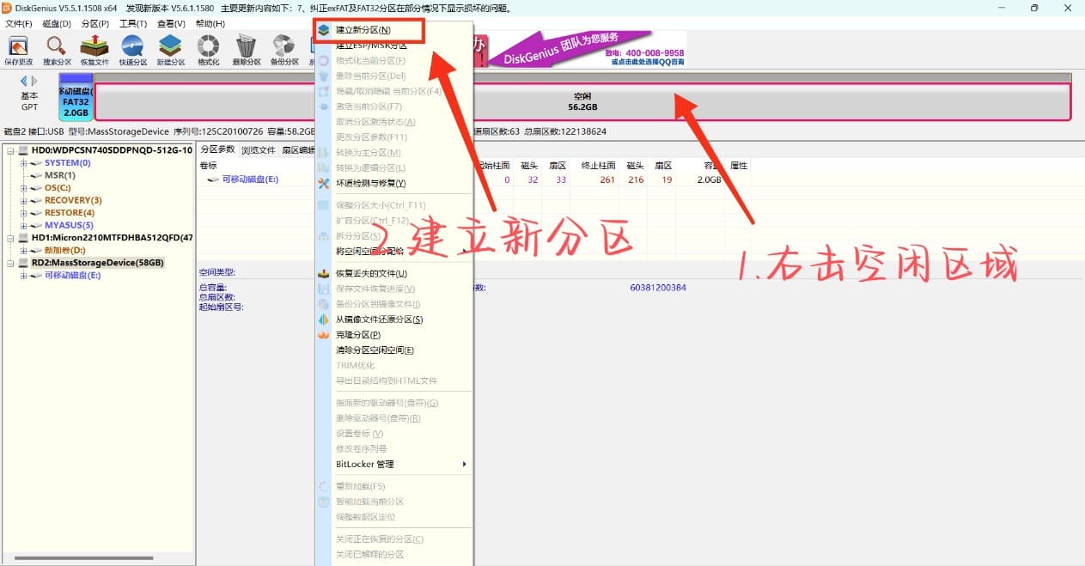Click the 保存更改 (Save changes) toolbar icon
Screen dimensions: 1085x566
click(x=18, y=48)
